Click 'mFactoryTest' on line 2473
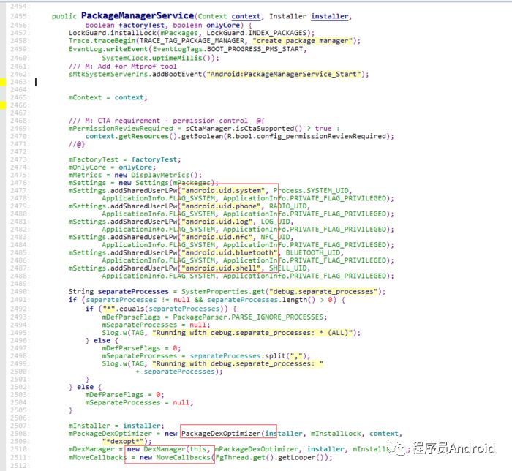This screenshot has width=512, height=471. 94,159
